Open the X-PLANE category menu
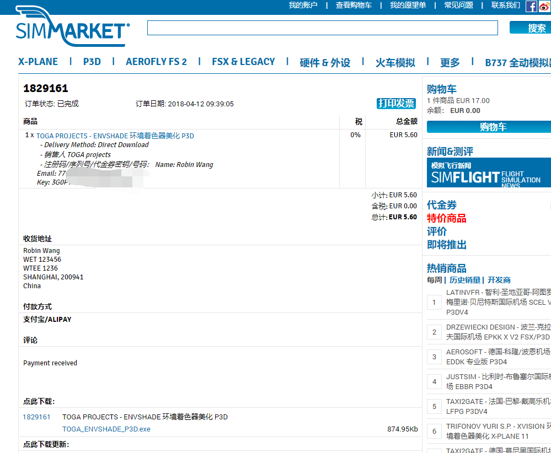The image size is (551, 453). tap(38, 62)
